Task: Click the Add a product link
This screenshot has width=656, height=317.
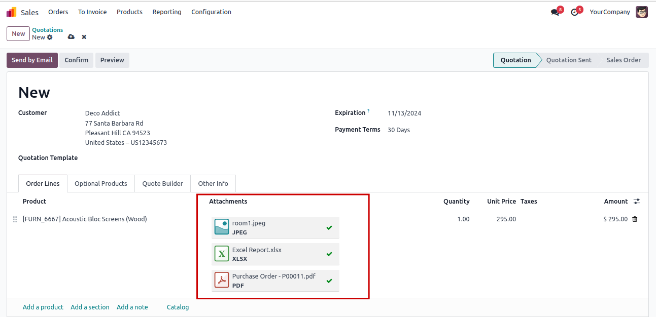Action: pyautogui.click(x=43, y=307)
